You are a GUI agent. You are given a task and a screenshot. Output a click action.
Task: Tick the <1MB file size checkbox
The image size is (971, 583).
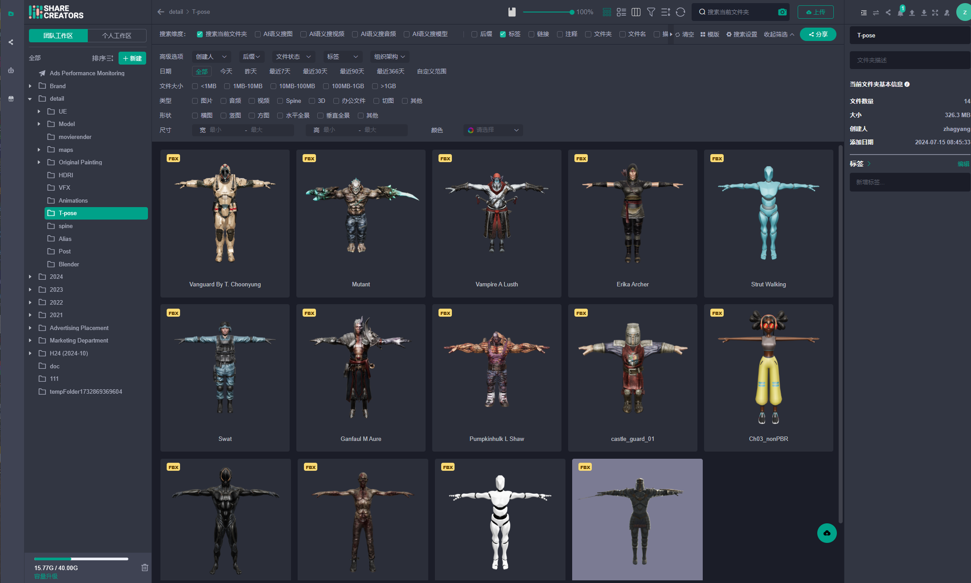(195, 86)
